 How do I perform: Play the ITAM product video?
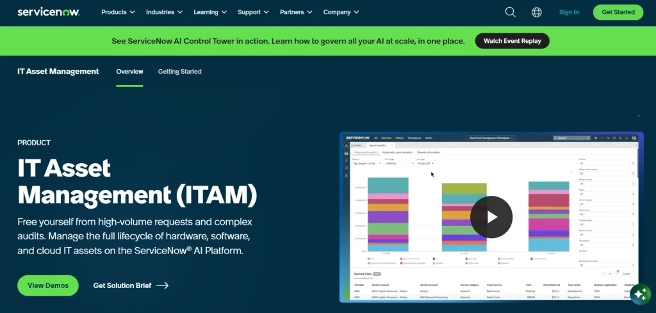click(x=491, y=217)
